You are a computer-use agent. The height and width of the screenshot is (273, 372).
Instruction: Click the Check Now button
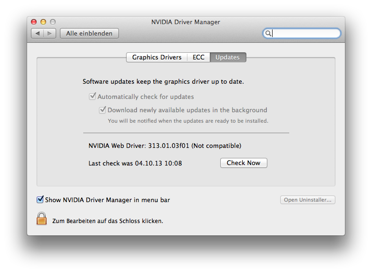tap(244, 163)
